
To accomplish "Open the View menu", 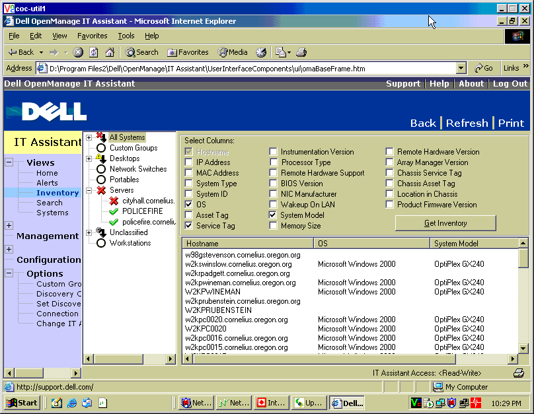I will (59, 36).
